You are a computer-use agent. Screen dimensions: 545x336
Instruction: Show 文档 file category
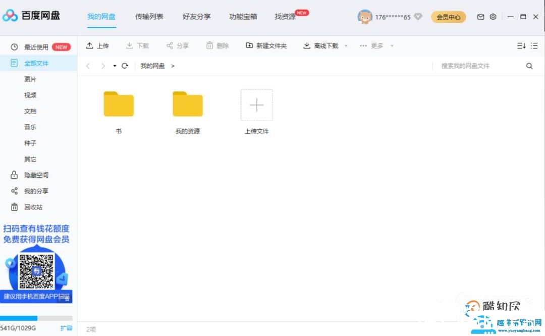click(30, 111)
